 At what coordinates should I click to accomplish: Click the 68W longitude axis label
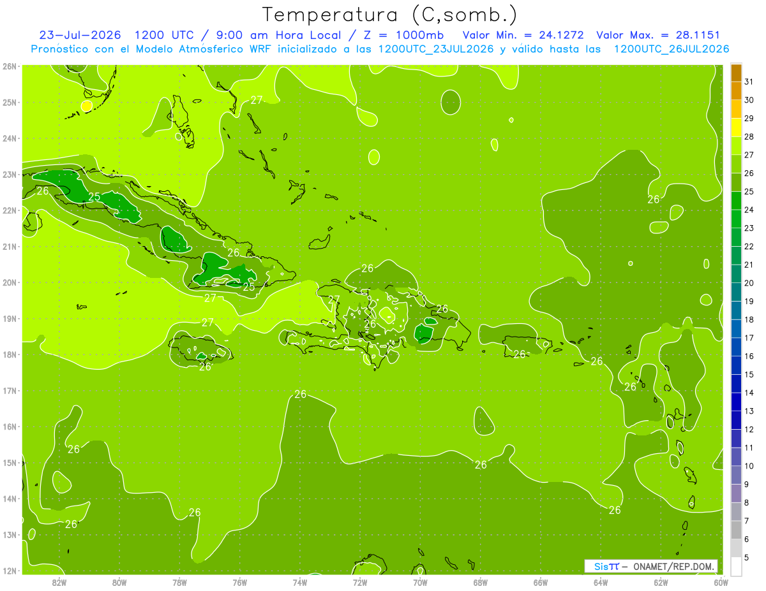480,583
